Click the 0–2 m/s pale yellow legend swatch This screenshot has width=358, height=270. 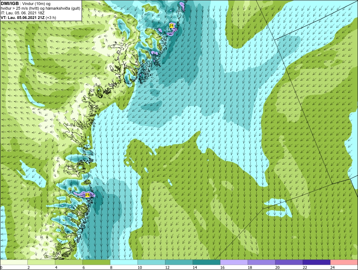(14, 262)
